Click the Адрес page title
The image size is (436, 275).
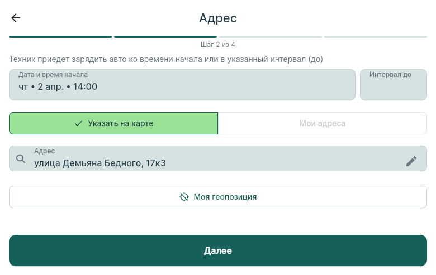pos(218,18)
